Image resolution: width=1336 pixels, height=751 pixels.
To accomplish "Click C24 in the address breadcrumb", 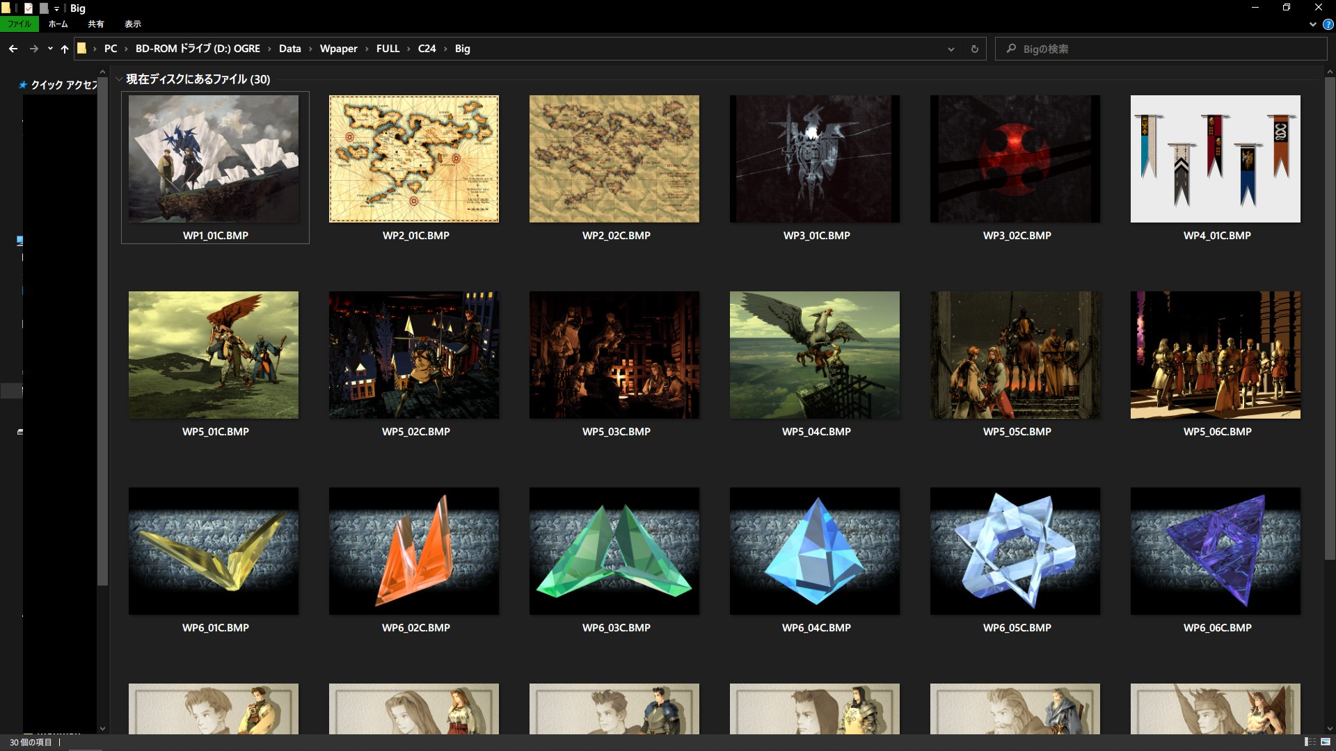I will [x=427, y=49].
